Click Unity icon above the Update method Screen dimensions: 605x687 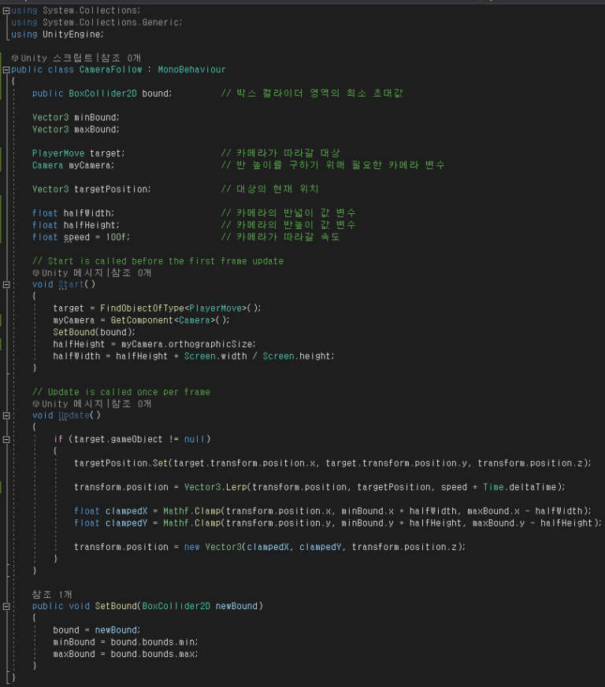point(36,404)
